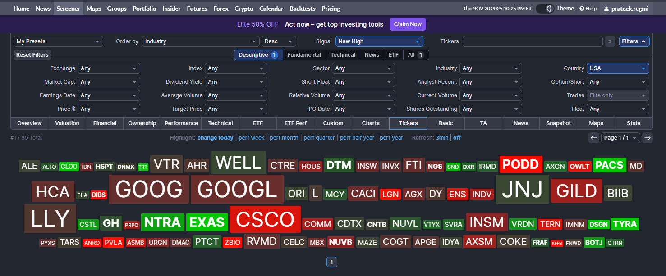Switch to the News filter tab
Image resolution: width=666 pixels, height=276 pixels.
click(x=372, y=55)
